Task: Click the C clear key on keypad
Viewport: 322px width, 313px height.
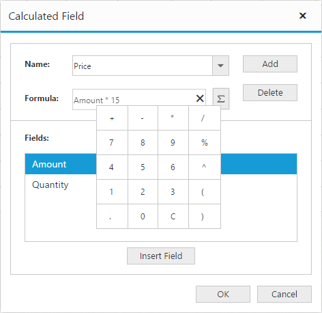Action: point(173,216)
